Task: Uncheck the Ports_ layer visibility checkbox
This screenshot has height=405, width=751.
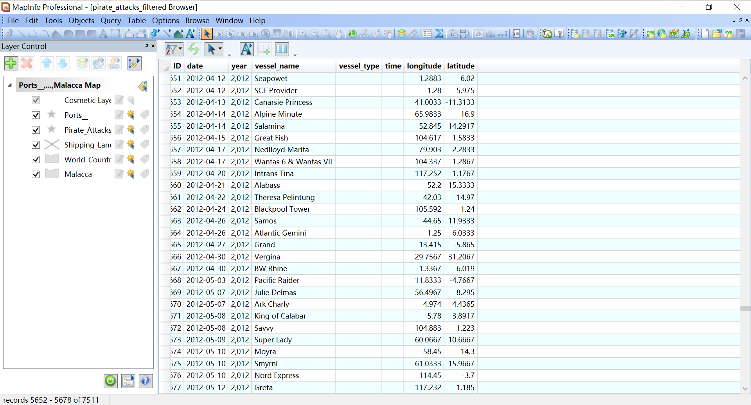Action: coord(36,115)
